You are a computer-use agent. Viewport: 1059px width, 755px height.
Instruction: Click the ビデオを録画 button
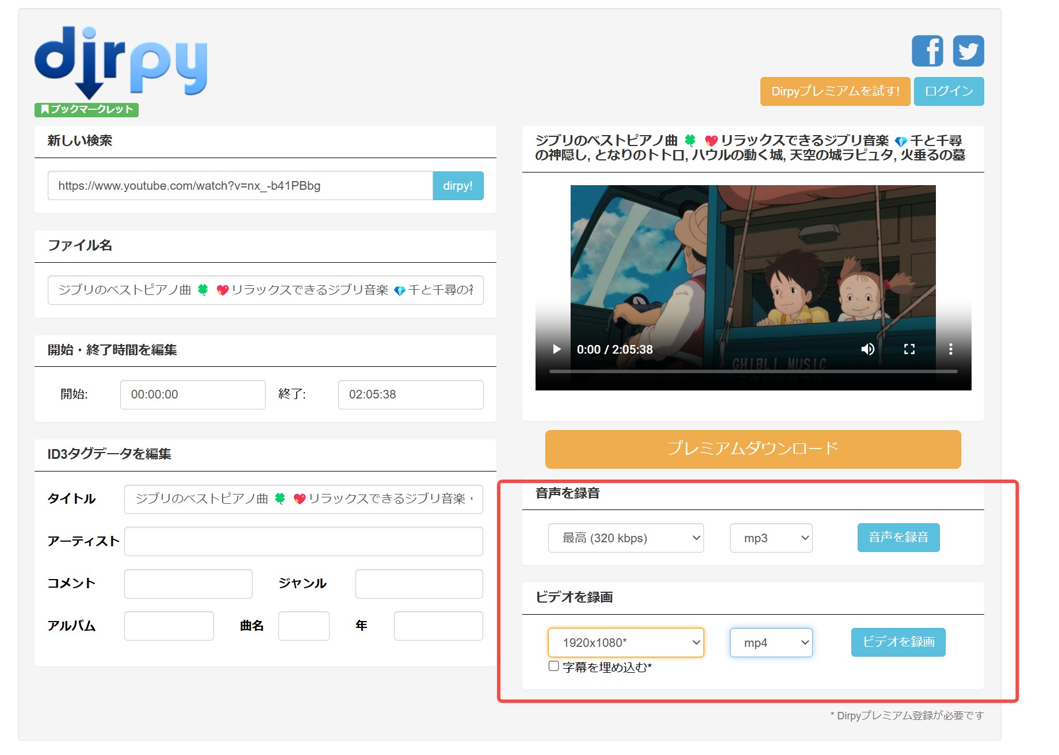[899, 642]
